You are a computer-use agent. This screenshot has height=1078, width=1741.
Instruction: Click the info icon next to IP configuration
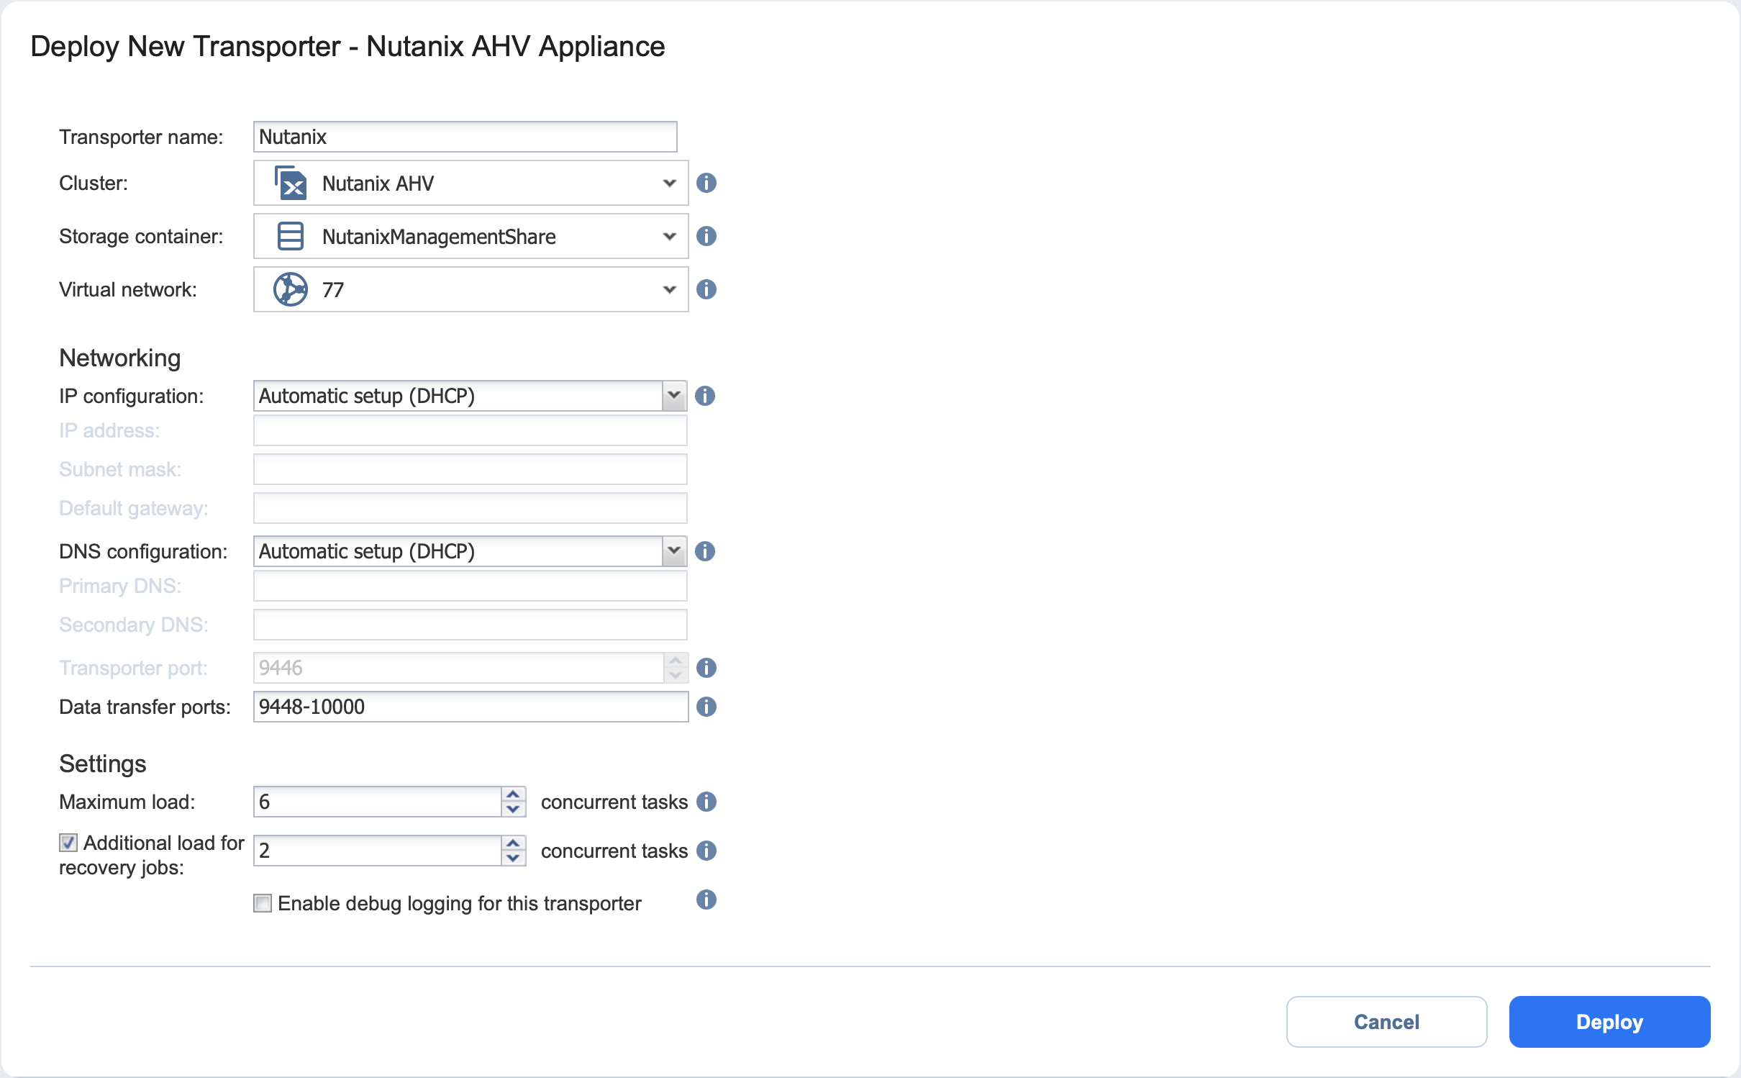tap(704, 396)
